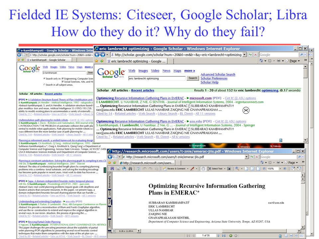Click Back arrow in emerac-jiis.pdf window

[x=110, y=157]
